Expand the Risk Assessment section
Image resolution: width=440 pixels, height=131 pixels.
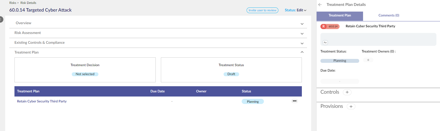[x=158, y=33]
